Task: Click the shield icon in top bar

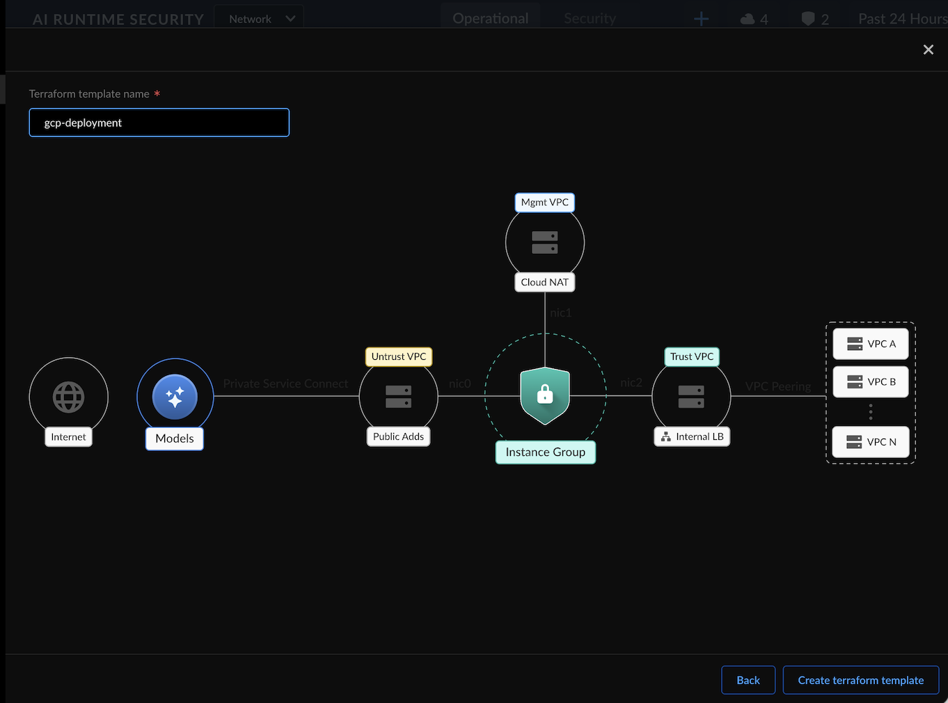Action: pyautogui.click(x=808, y=19)
